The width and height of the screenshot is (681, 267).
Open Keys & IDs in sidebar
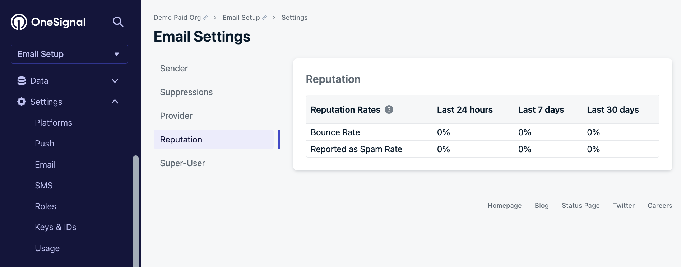tap(55, 227)
